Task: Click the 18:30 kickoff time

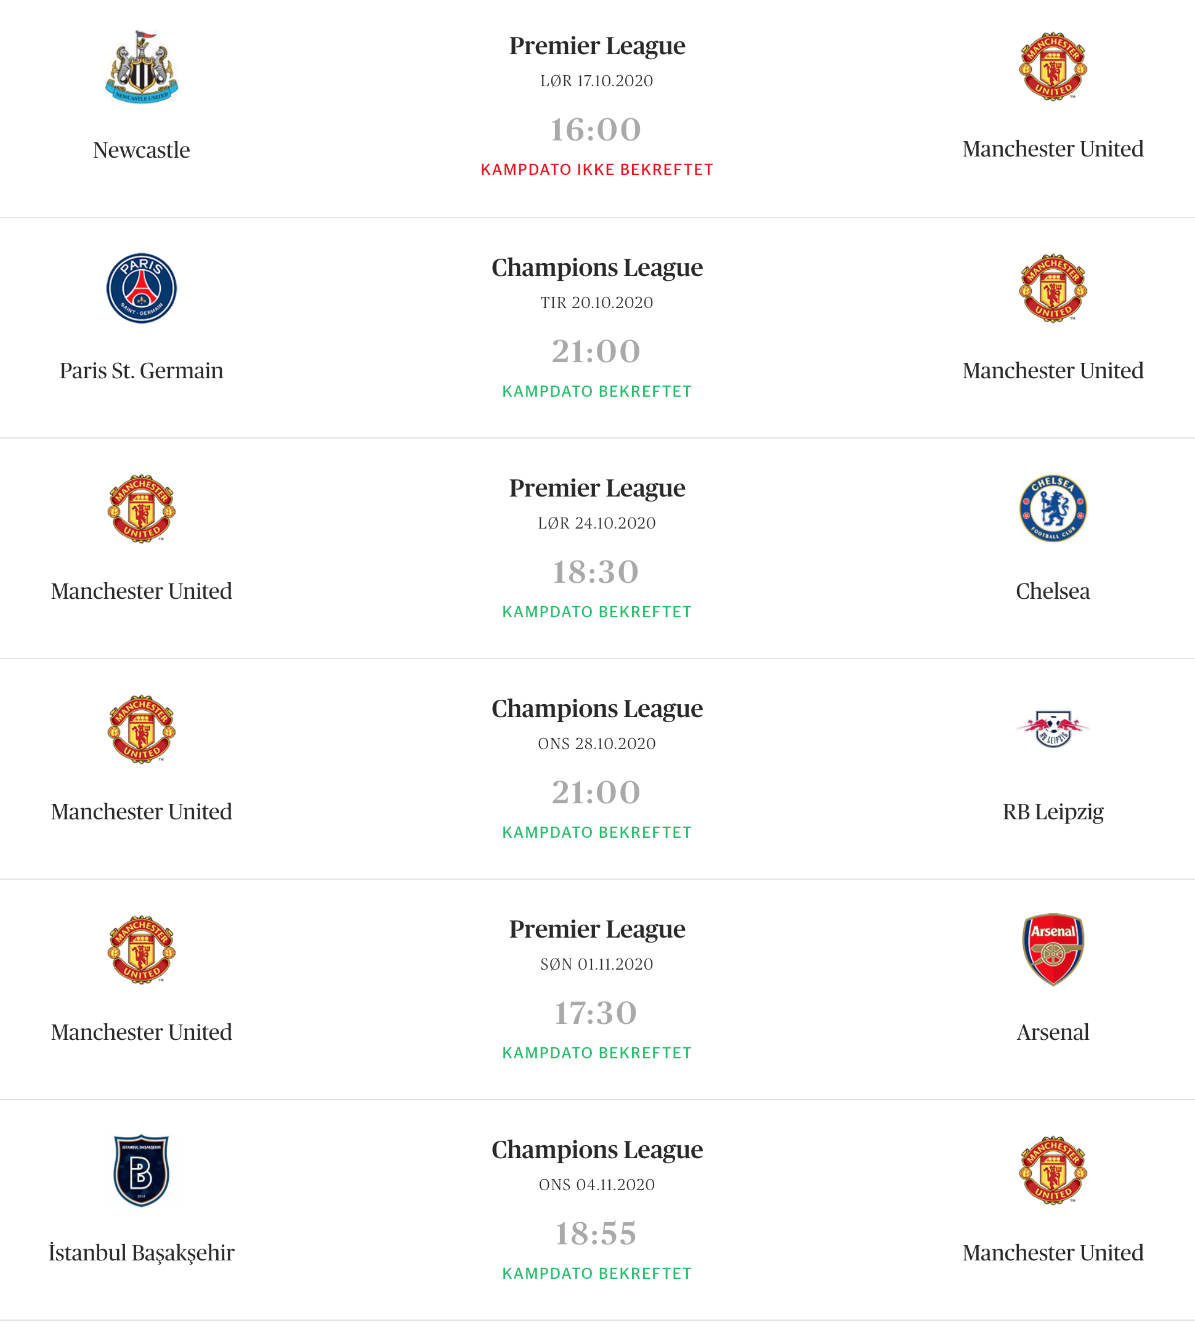Action: click(596, 572)
